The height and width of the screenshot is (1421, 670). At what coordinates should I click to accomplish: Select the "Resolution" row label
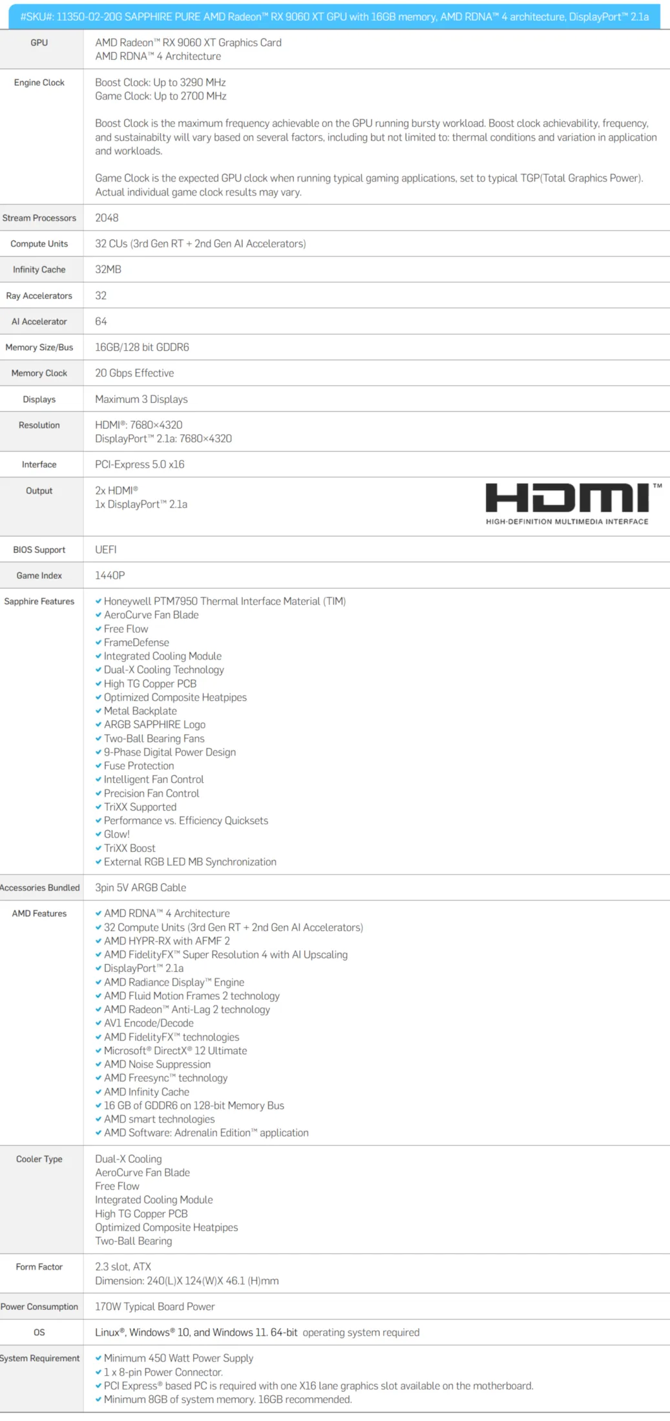tap(39, 426)
